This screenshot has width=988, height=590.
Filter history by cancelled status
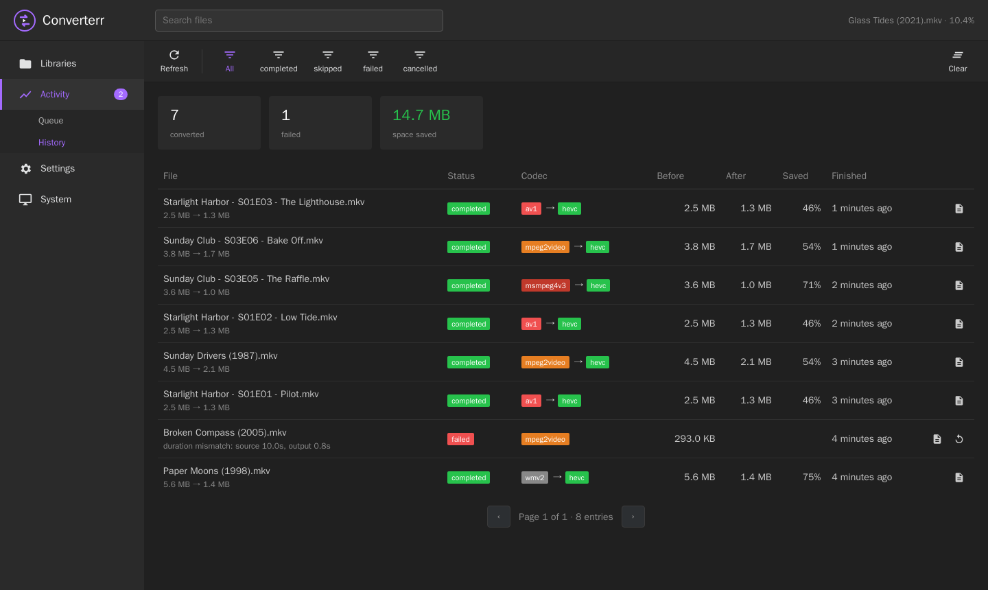click(420, 61)
